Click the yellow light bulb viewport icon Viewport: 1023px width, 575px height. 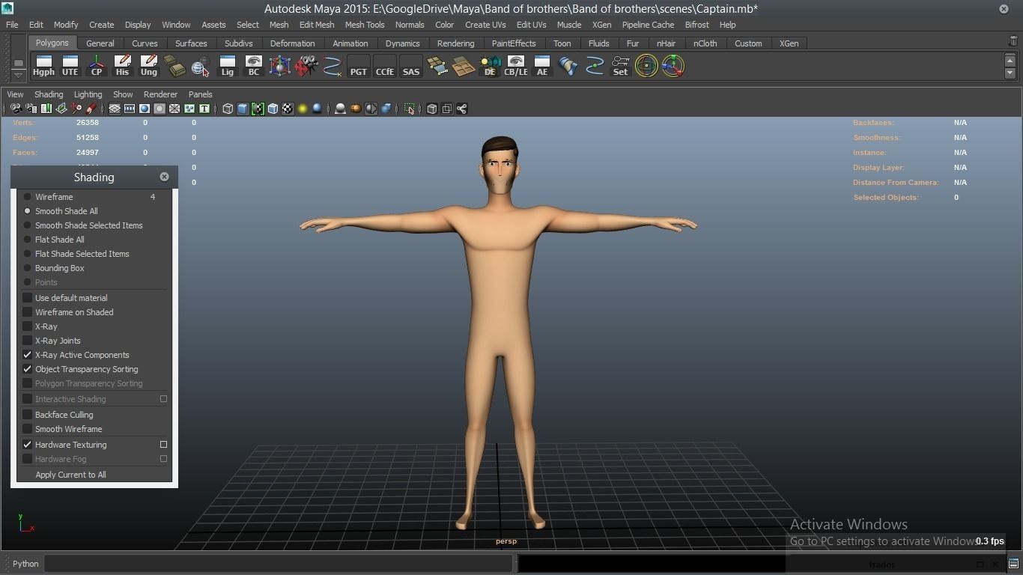(303, 109)
